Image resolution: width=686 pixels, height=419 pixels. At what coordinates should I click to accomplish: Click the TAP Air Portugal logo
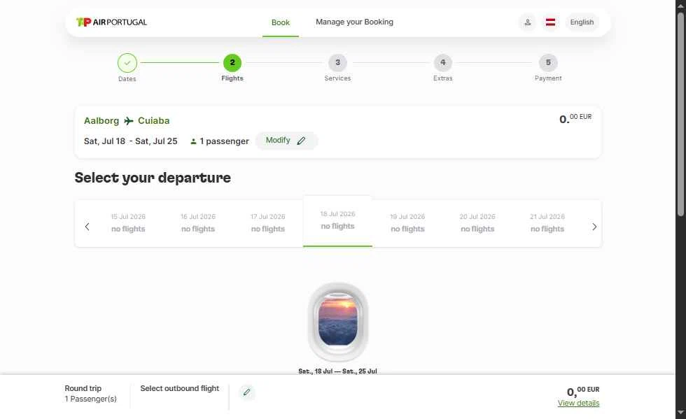tap(111, 22)
